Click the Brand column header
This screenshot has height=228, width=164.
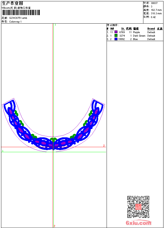click(x=151, y=29)
